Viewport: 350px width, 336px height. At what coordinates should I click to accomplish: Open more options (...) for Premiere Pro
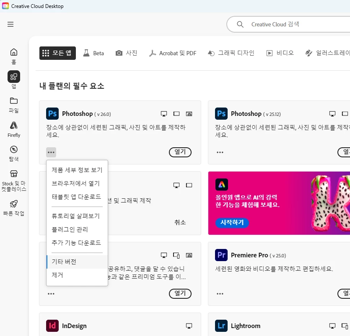220,294
